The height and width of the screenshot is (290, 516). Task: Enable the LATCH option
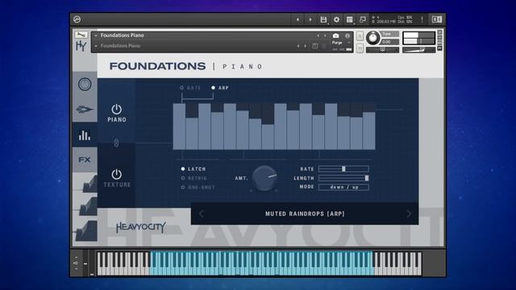coord(183,168)
